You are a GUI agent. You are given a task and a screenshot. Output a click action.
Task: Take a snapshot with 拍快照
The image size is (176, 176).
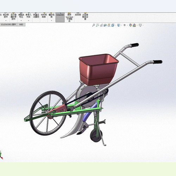click(78, 14)
